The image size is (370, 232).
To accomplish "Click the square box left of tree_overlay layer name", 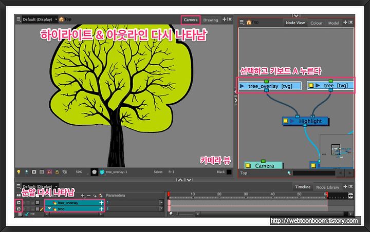I will (x=38, y=203).
